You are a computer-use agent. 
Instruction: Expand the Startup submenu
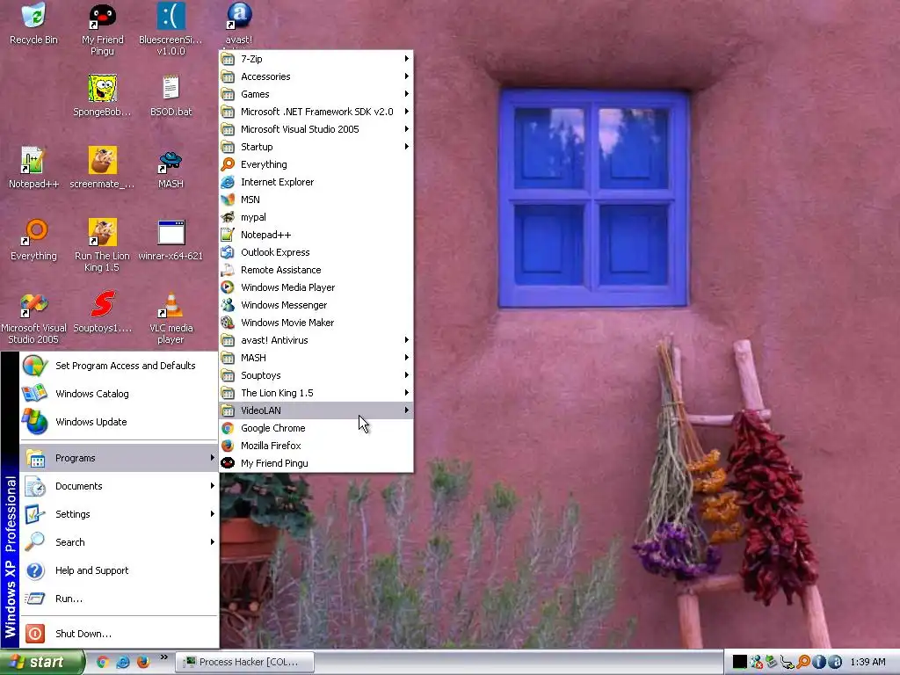point(316,147)
